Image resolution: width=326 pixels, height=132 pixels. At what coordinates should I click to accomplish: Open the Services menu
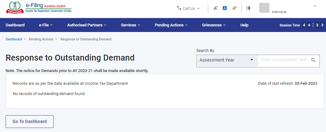coord(131,25)
